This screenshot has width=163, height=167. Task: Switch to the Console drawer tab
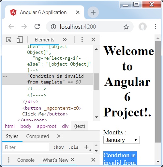[x=26, y=160]
